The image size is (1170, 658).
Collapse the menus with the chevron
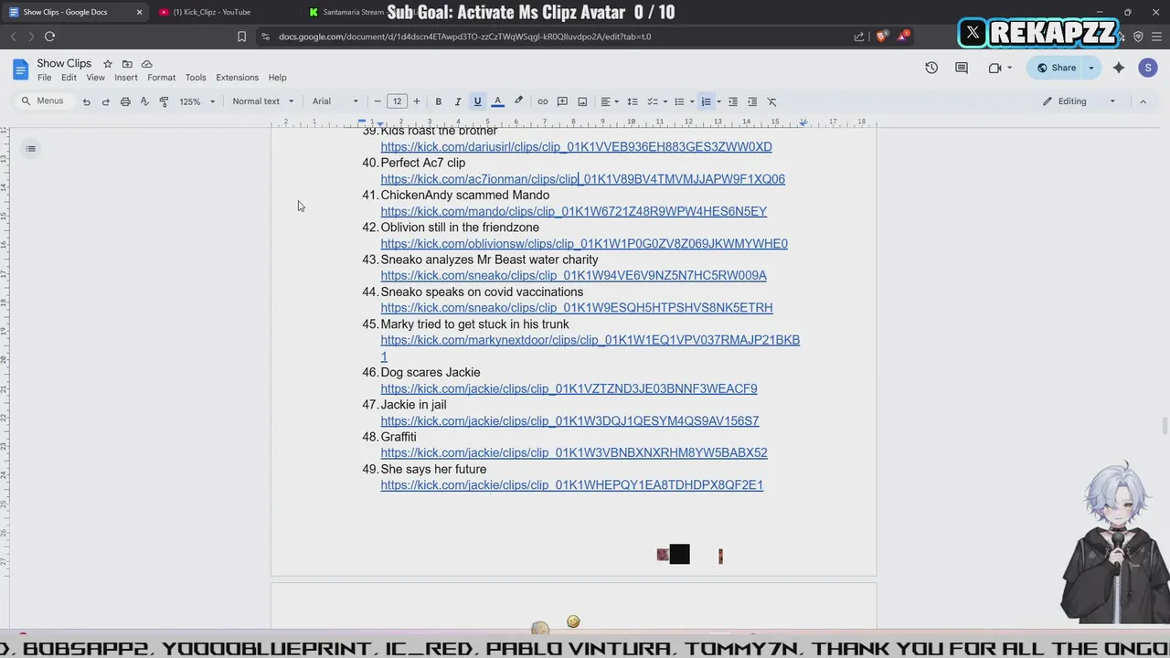1143,101
